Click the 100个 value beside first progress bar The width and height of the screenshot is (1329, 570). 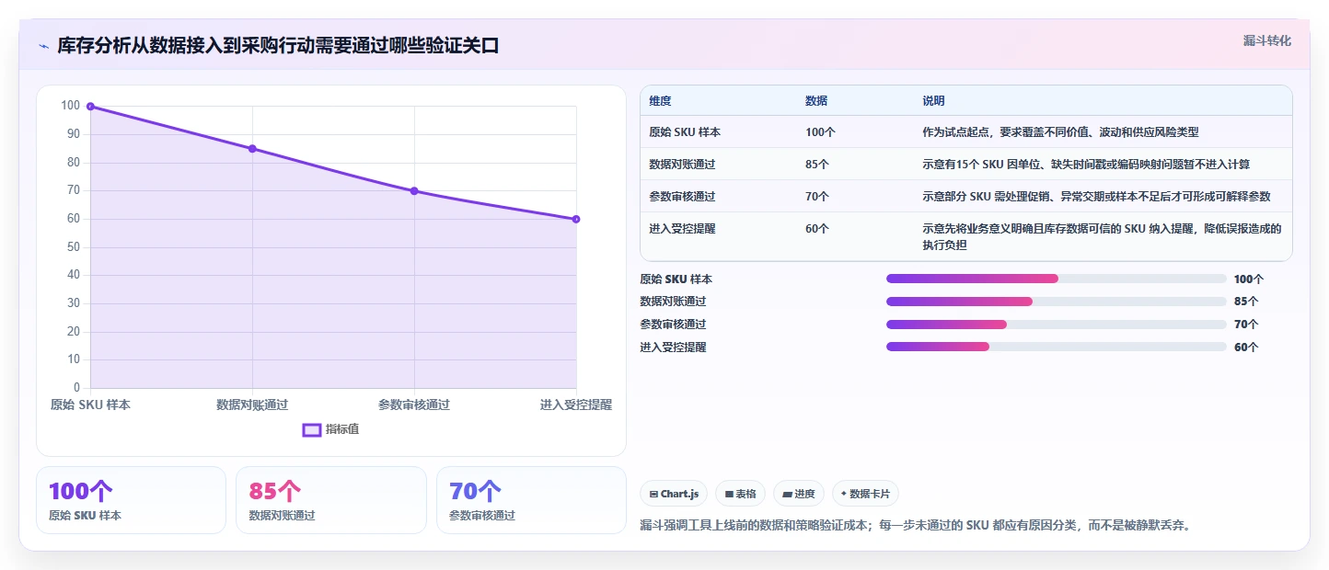click(1249, 279)
